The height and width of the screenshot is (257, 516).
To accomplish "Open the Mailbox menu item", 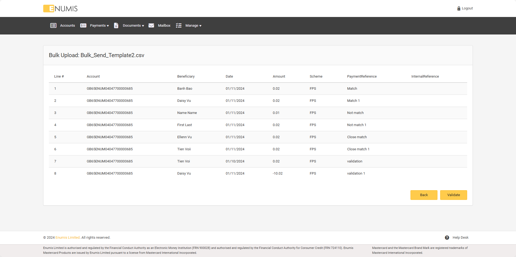I will coord(164,26).
